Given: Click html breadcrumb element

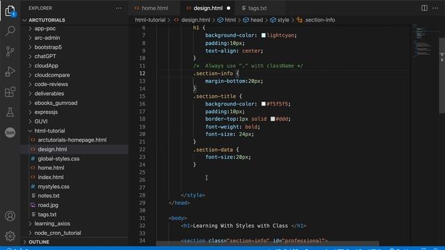Looking at the screenshot, I should pos(230,20).
